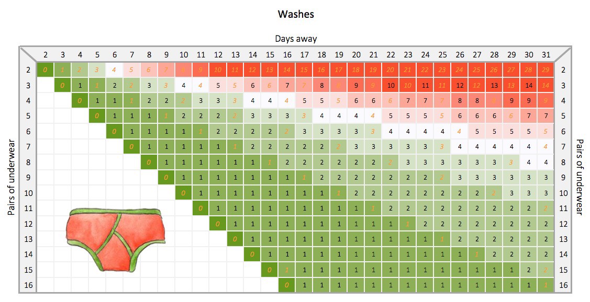Click the red cell showing 29 washes
Screen dimensions: 590x302
tap(546, 70)
